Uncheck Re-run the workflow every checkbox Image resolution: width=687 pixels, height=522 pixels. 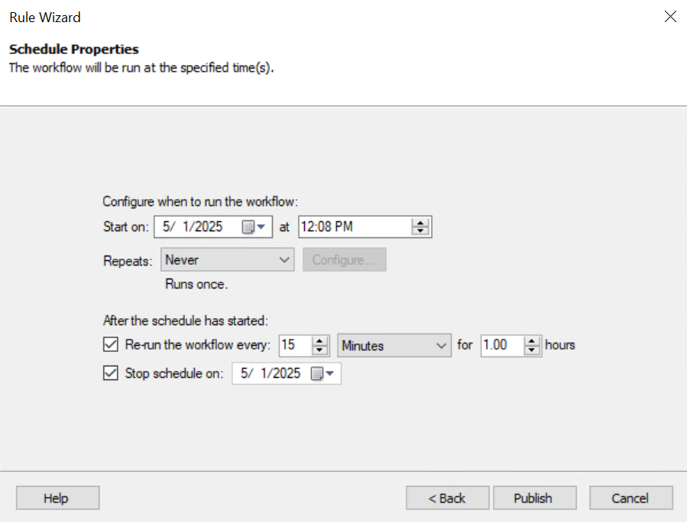[x=111, y=345]
